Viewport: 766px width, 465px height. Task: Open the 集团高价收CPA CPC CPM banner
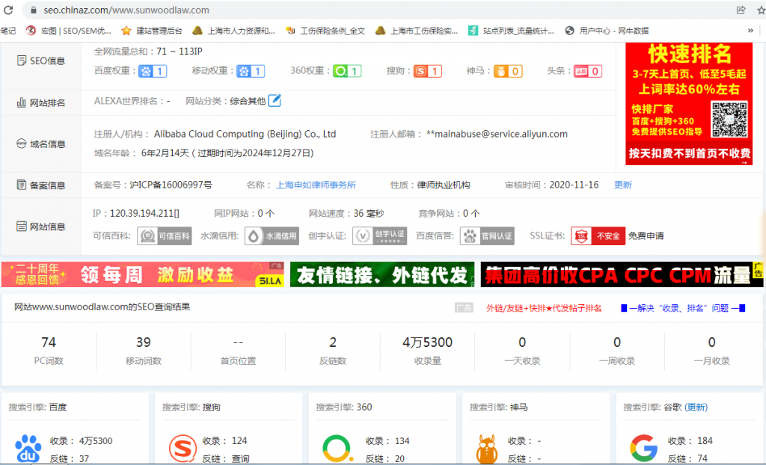coord(622,274)
